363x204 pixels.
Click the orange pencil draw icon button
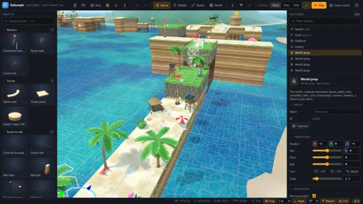(306, 5)
